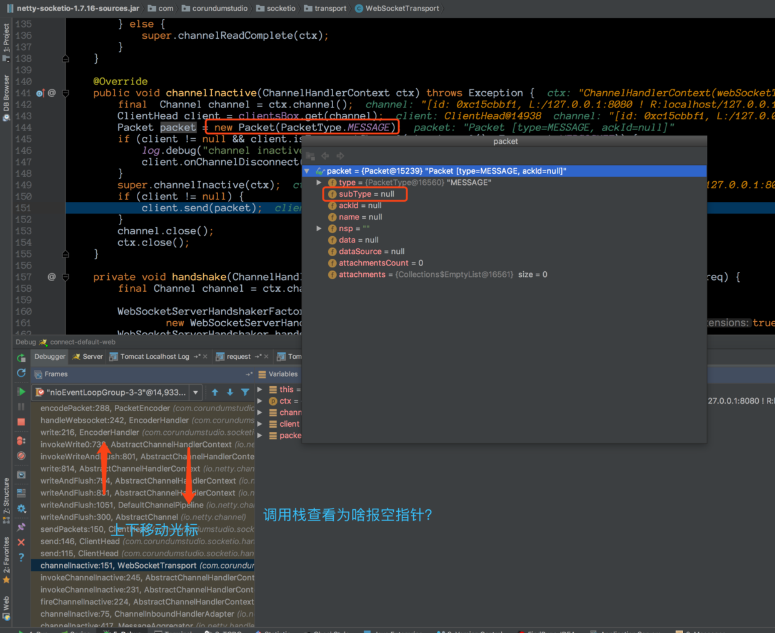Open View Breakpoints double red dots icon

click(21, 441)
